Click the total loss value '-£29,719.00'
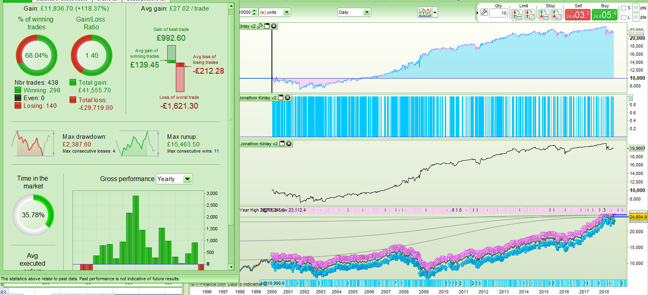Viewport: 648px width, 295px height. (x=96, y=108)
